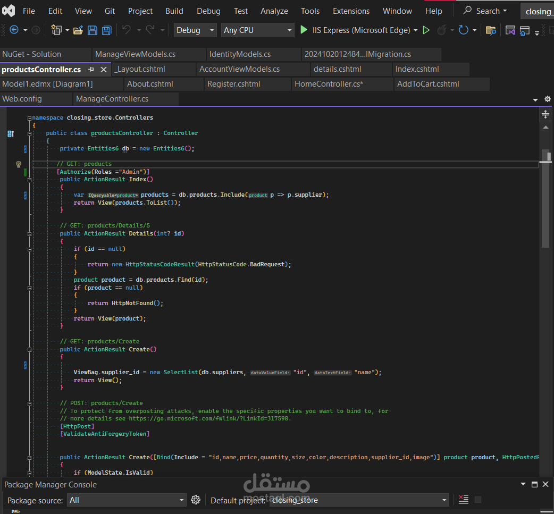
Task: Click the Undo arrow icon
Action: click(x=127, y=30)
